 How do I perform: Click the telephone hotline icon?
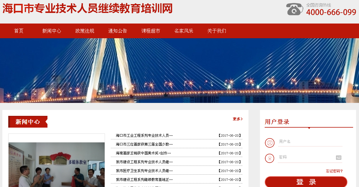pyautogui.click(x=294, y=9)
